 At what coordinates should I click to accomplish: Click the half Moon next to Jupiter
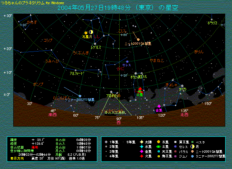pyautogui.click(x=91, y=33)
